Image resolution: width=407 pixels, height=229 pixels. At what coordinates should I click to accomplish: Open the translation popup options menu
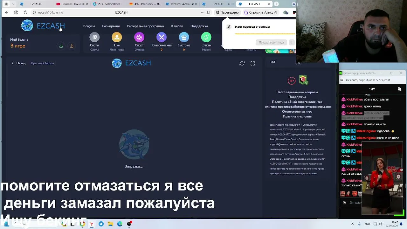(x=292, y=43)
